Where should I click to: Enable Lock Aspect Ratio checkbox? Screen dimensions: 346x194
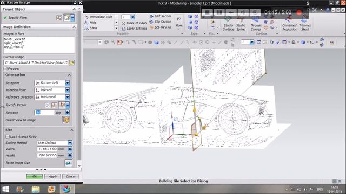click(x=7, y=136)
